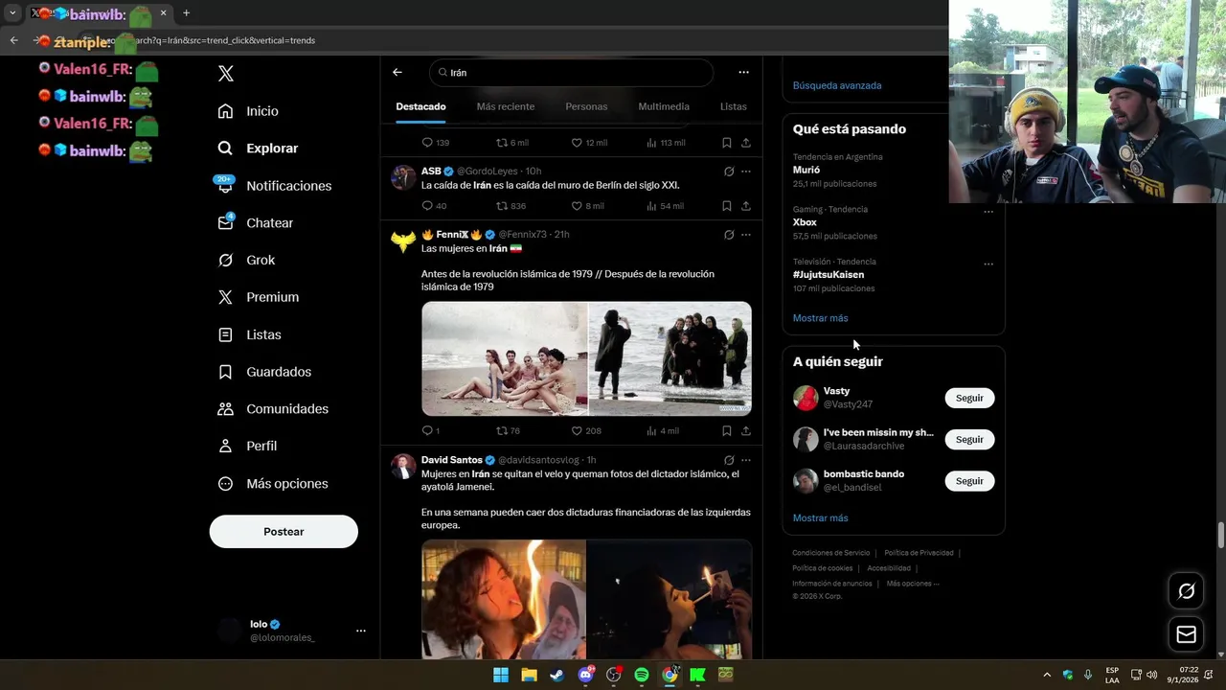
Task: Open the X logo home icon
Action: tap(225, 74)
